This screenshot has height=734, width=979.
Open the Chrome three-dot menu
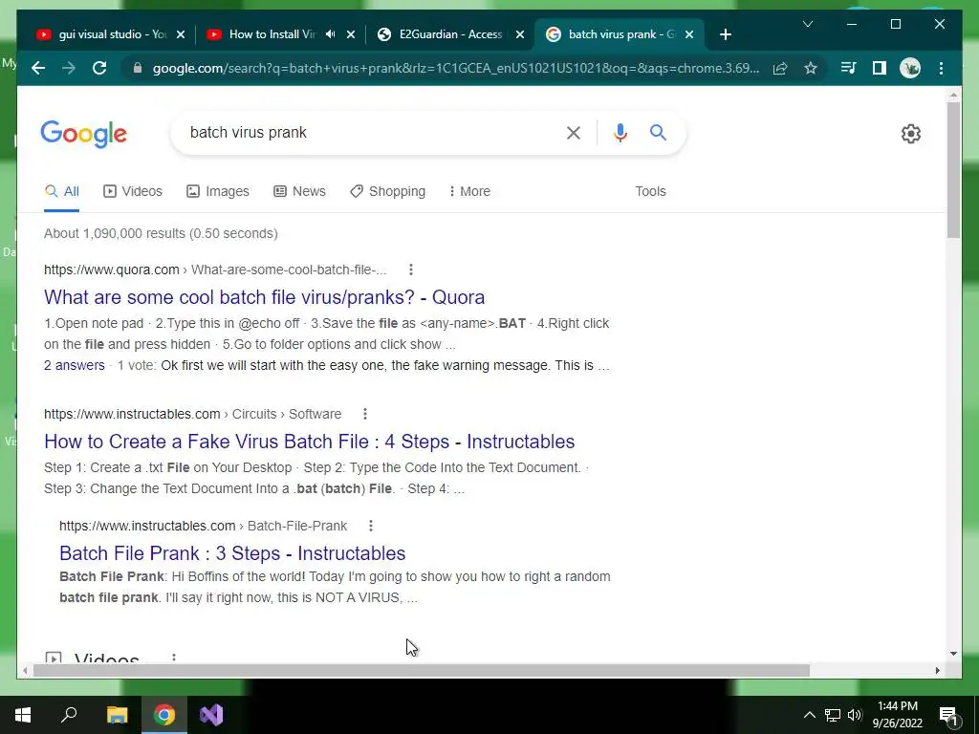tap(941, 68)
